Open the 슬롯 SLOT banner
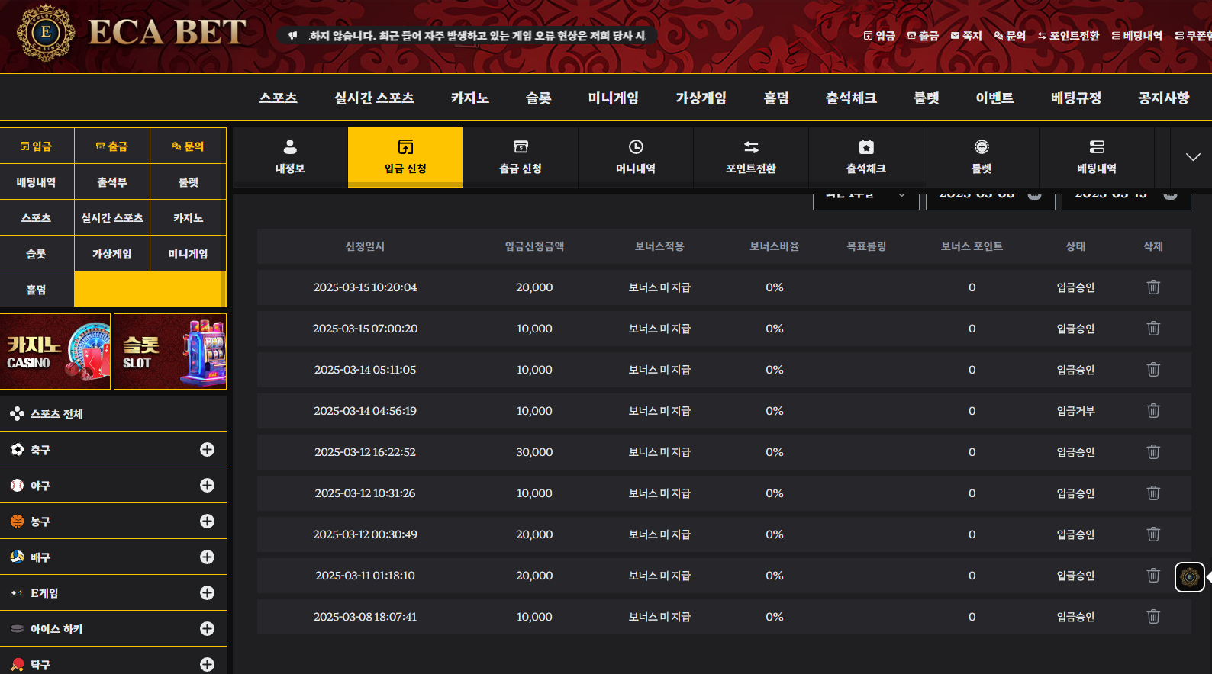 point(170,351)
